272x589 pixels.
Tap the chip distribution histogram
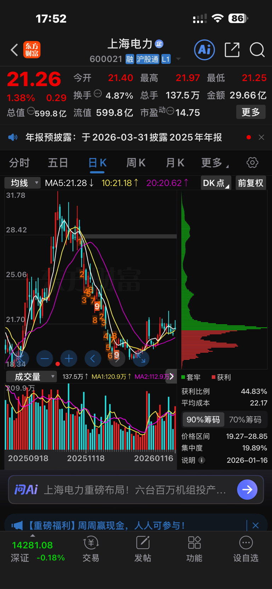pos(224,281)
